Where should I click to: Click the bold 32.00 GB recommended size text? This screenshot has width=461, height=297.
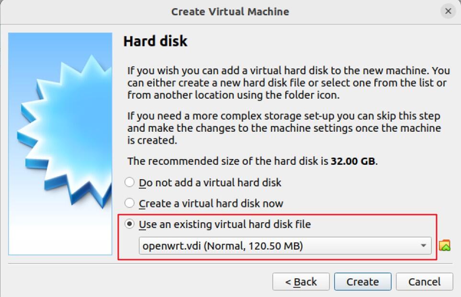click(353, 161)
